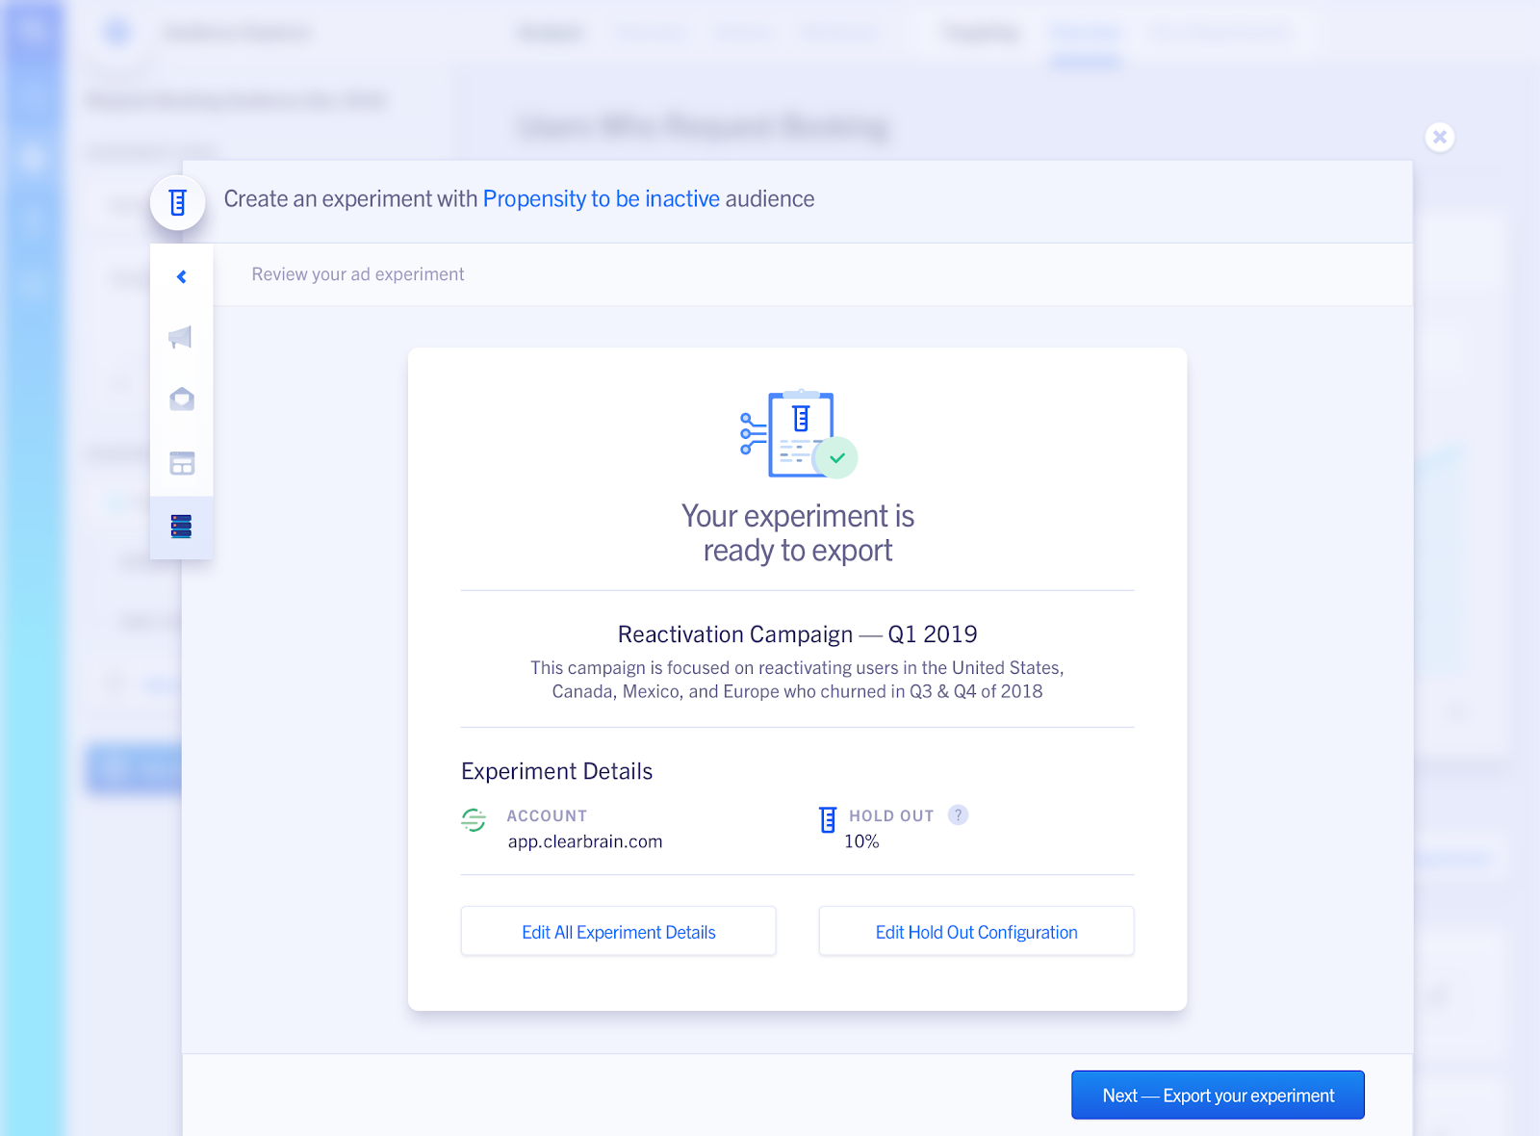Click the clipboard ready-to-export illustration
1540x1136 pixels.
pyautogui.click(x=798, y=434)
